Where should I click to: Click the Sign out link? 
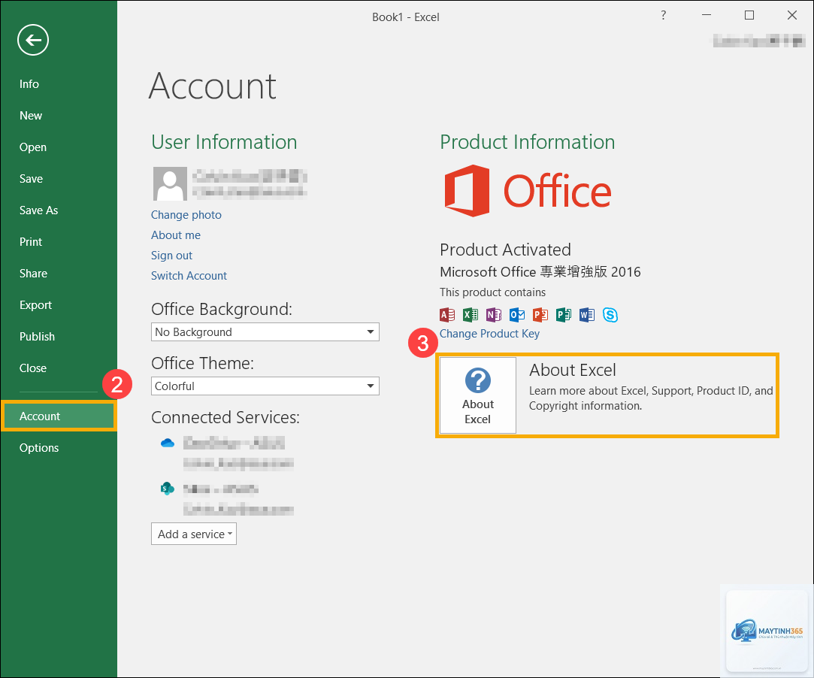pyautogui.click(x=171, y=256)
